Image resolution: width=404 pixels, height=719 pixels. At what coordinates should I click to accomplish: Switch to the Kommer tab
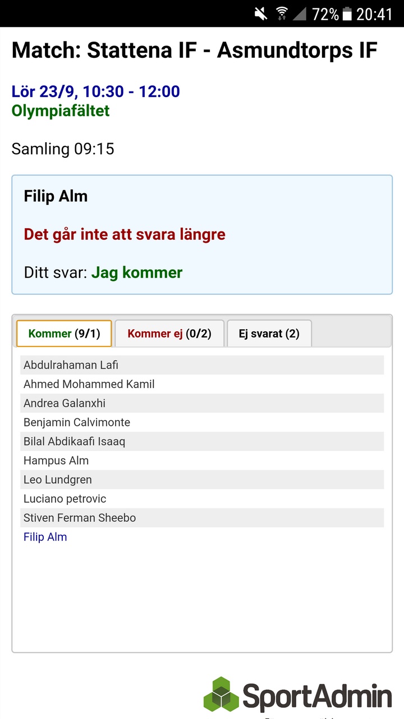(64, 334)
